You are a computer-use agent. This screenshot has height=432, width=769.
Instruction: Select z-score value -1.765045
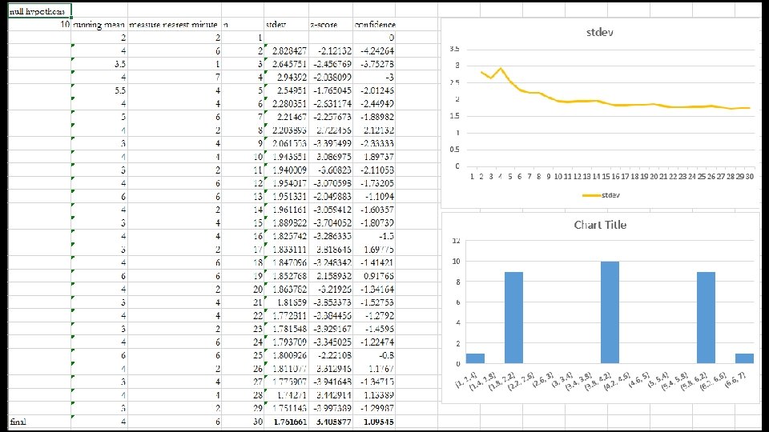(331, 90)
